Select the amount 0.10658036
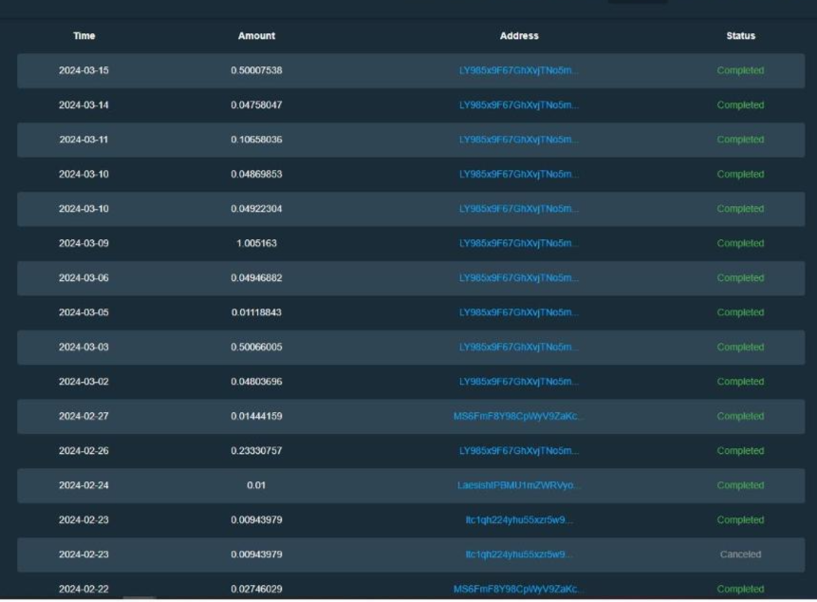The height and width of the screenshot is (602, 817). [256, 140]
